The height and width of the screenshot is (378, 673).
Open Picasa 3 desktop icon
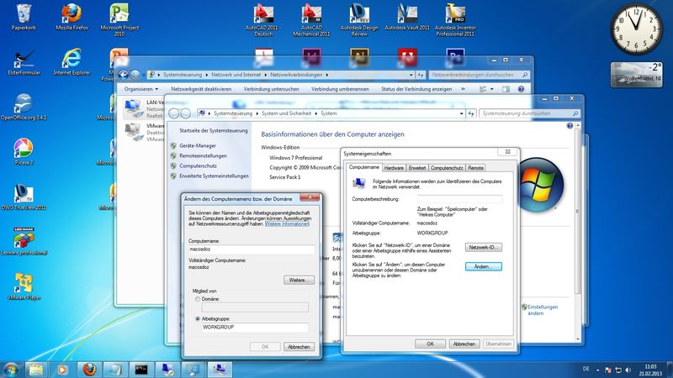(23, 149)
